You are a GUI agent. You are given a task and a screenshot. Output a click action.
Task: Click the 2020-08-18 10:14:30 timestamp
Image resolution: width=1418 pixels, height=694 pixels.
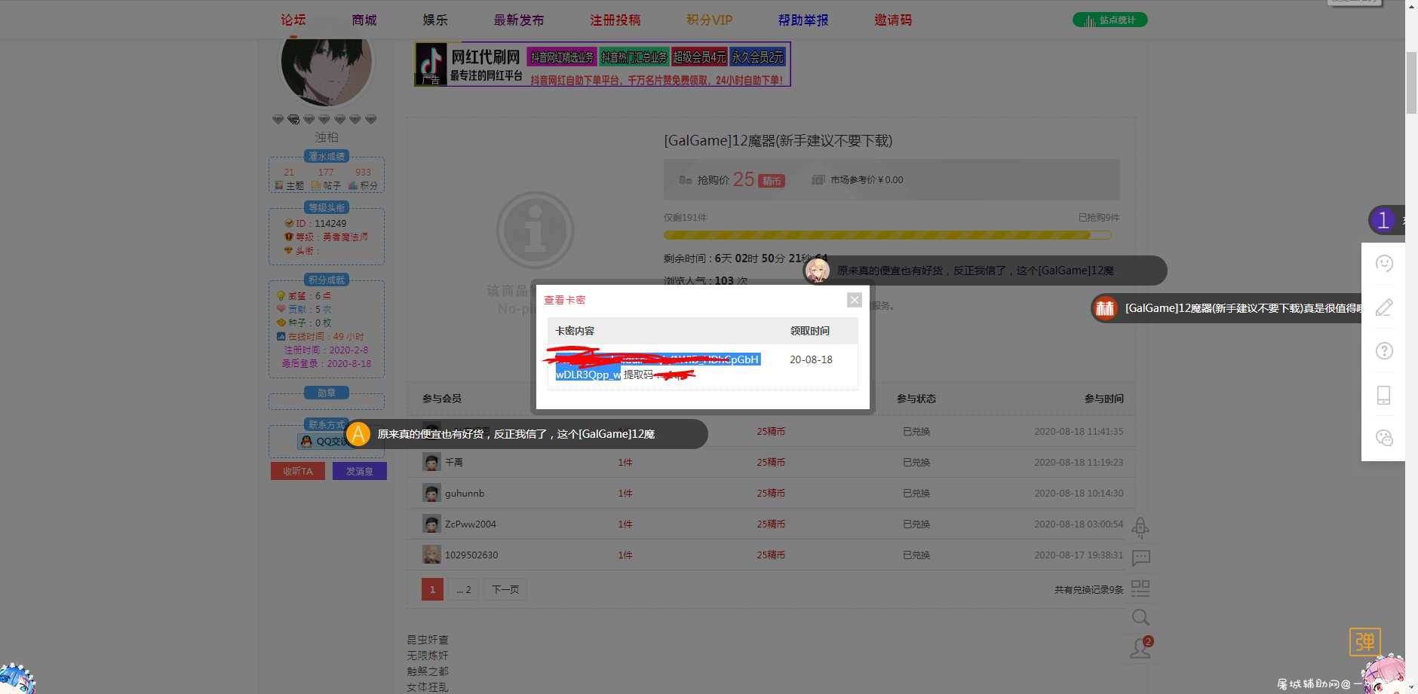(1079, 494)
